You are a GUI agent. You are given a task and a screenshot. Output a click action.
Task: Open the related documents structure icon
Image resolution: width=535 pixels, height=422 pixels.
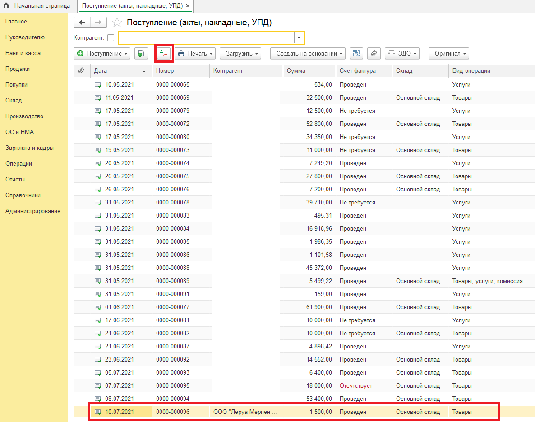pyautogui.click(x=356, y=54)
